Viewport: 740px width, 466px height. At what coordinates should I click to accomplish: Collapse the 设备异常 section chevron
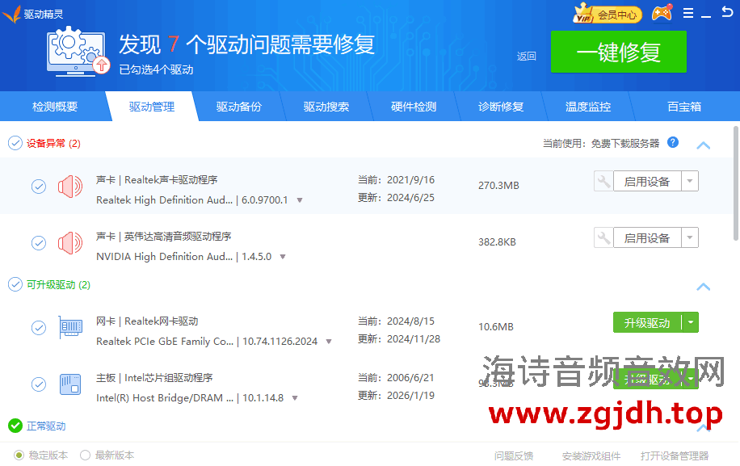703,145
